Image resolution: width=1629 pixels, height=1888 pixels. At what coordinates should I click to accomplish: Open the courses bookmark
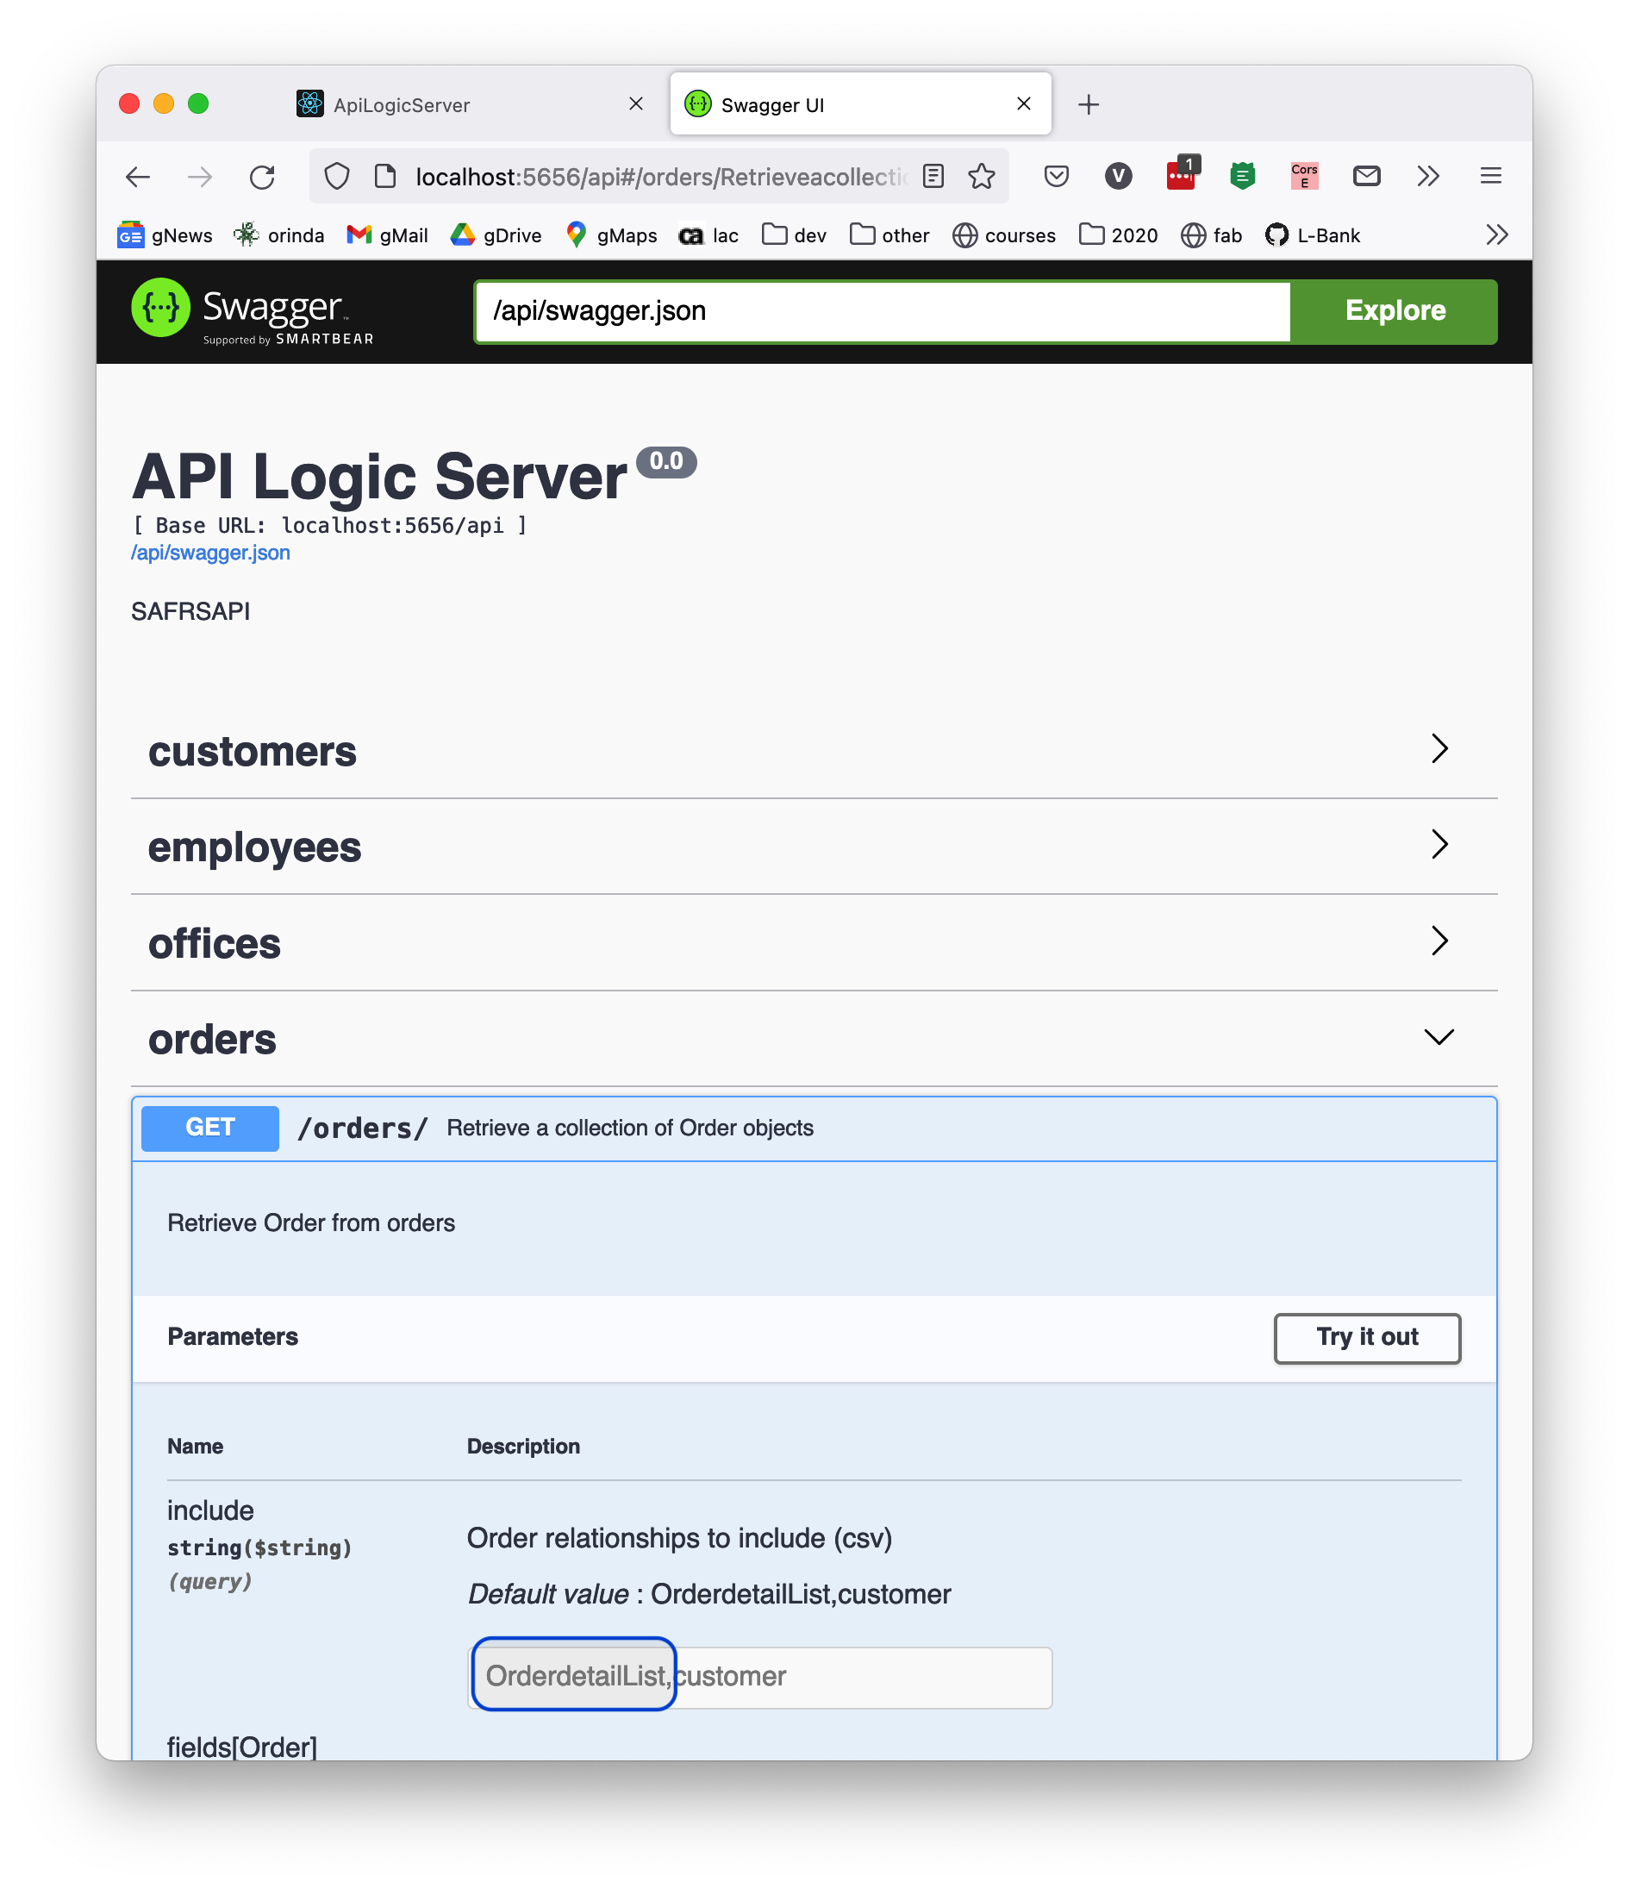(x=1004, y=235)
